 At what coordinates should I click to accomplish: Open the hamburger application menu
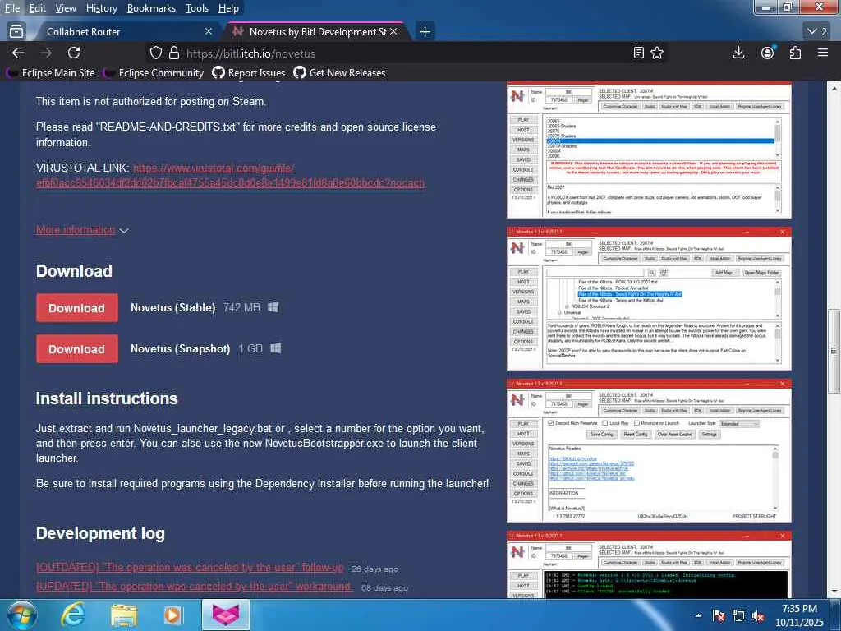(823, 53)
